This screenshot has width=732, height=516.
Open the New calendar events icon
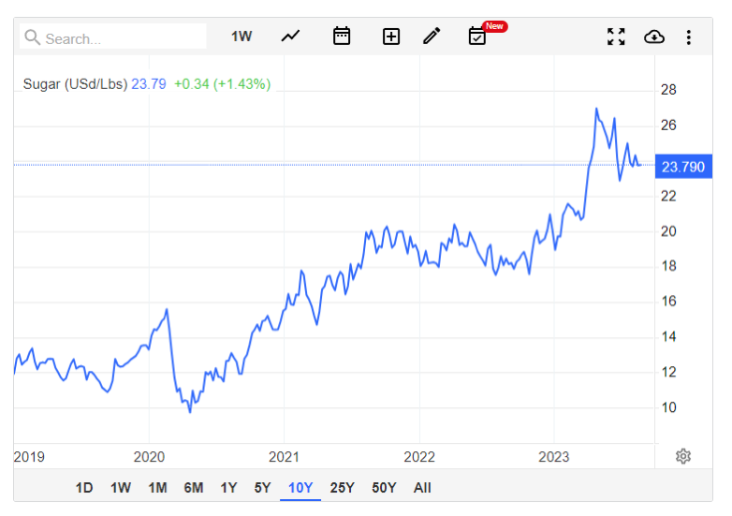[x=477, y=36]
